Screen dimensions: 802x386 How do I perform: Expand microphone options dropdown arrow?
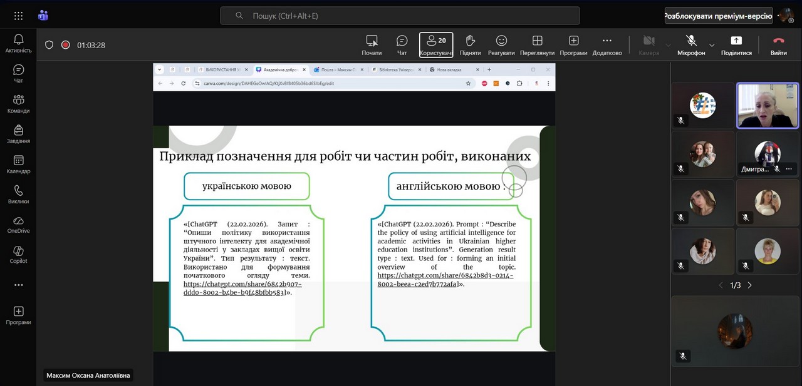coord(712,45)
